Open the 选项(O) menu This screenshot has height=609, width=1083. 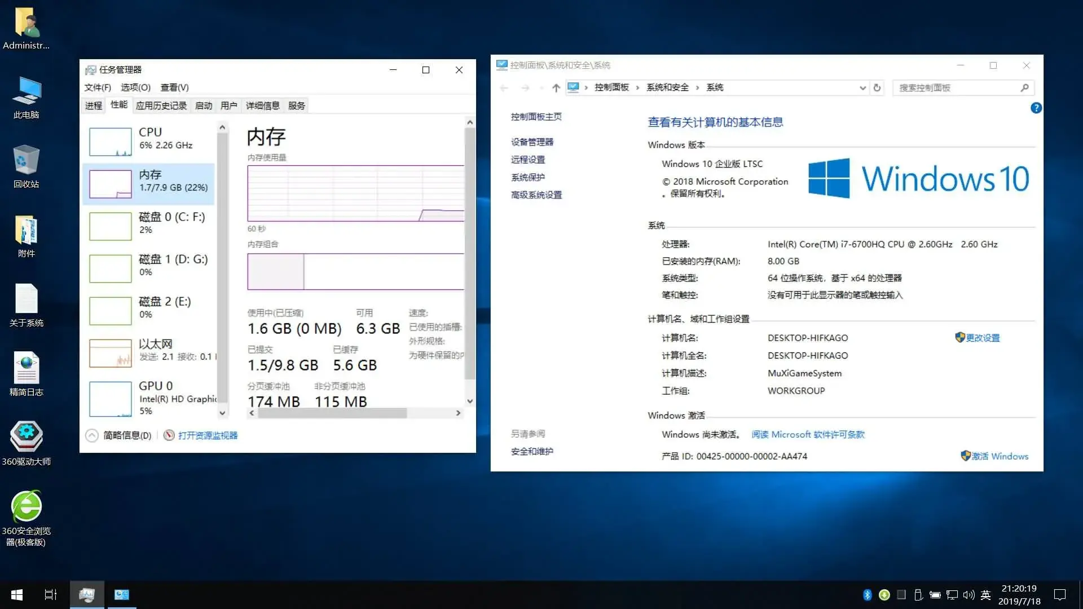click(x=135, y=87)
